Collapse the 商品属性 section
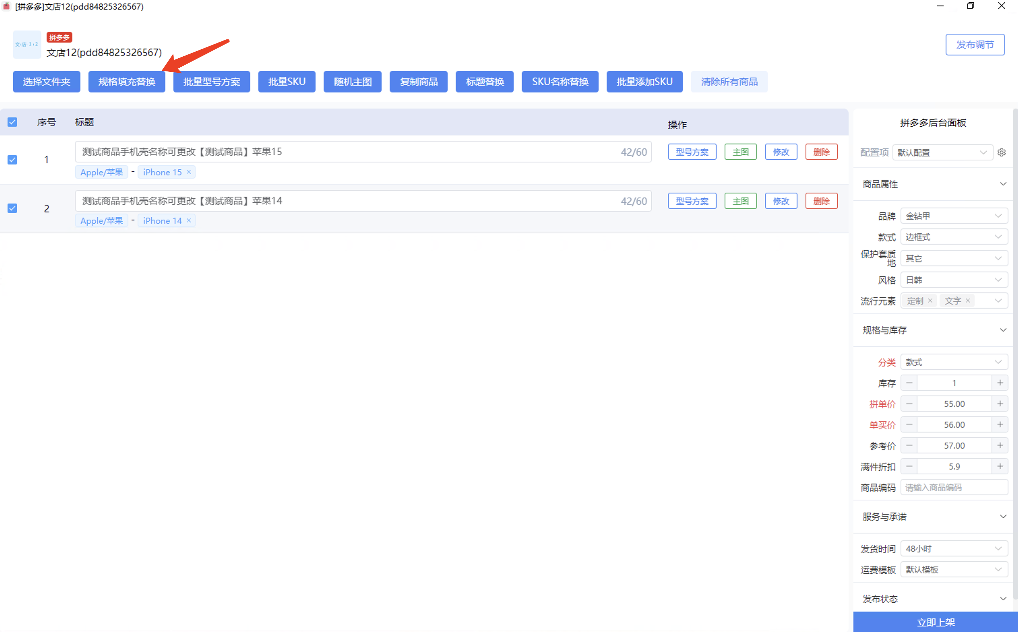Image resolution: width=1018 pixels, height=632 pixels. click(x=1002, y=184)
